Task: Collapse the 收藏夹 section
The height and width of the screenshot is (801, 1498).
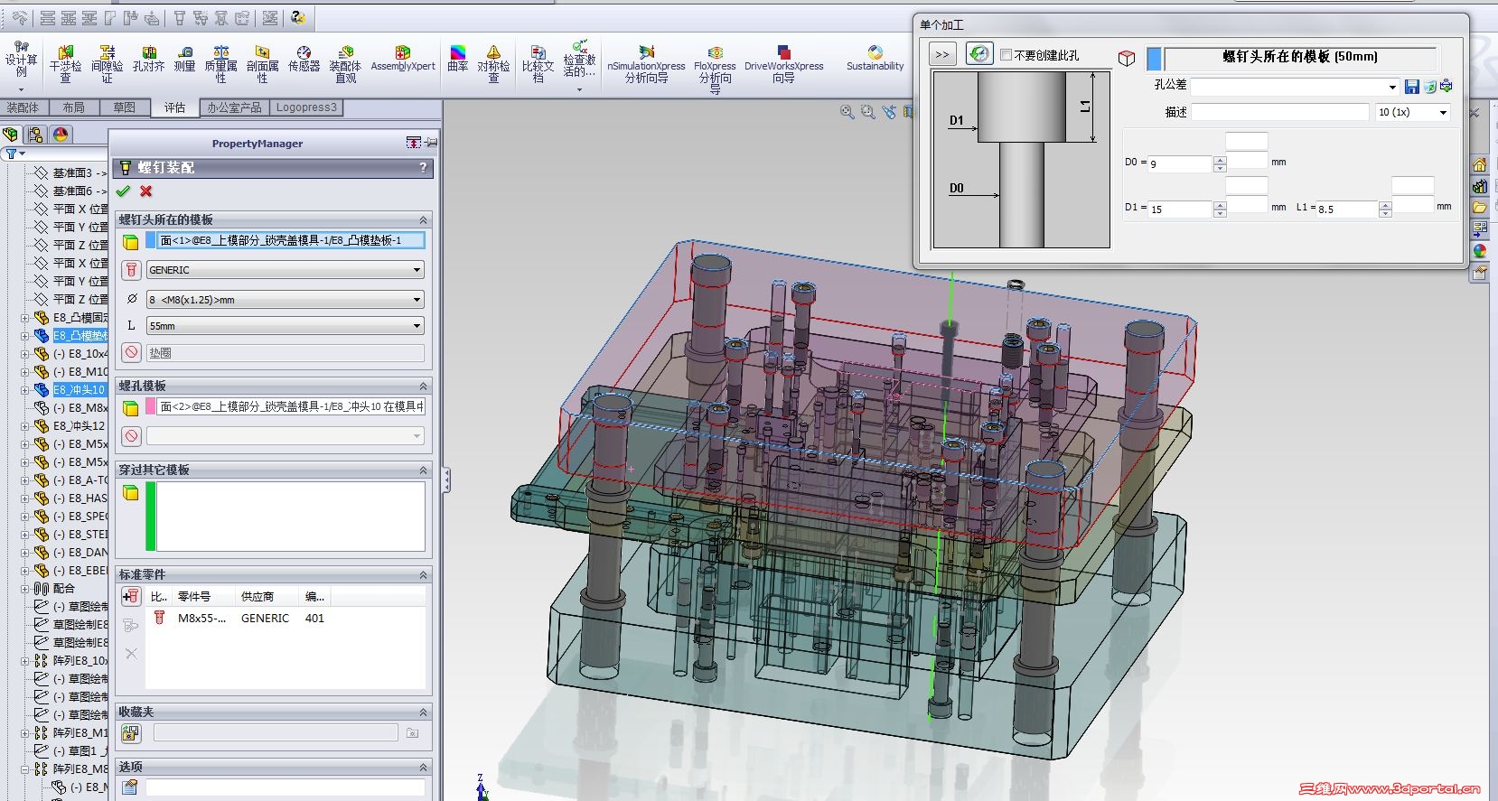Action: [423, 713]
